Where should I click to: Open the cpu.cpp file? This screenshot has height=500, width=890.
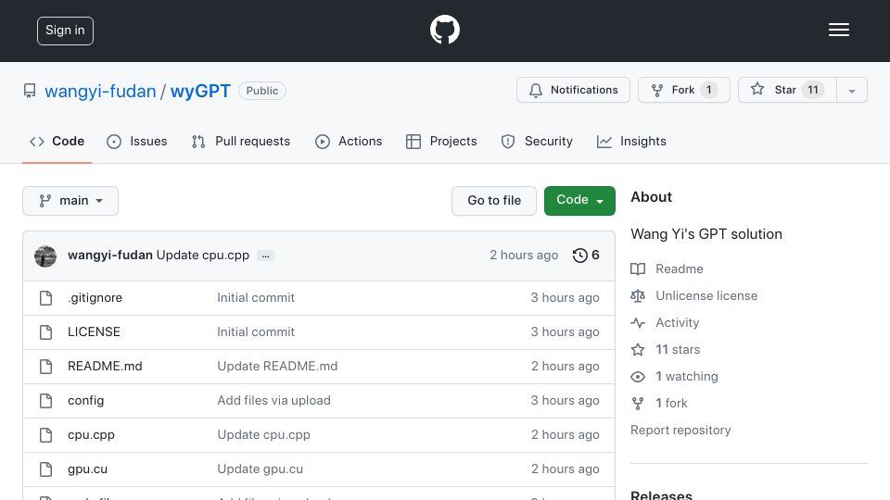click(91, 435)
